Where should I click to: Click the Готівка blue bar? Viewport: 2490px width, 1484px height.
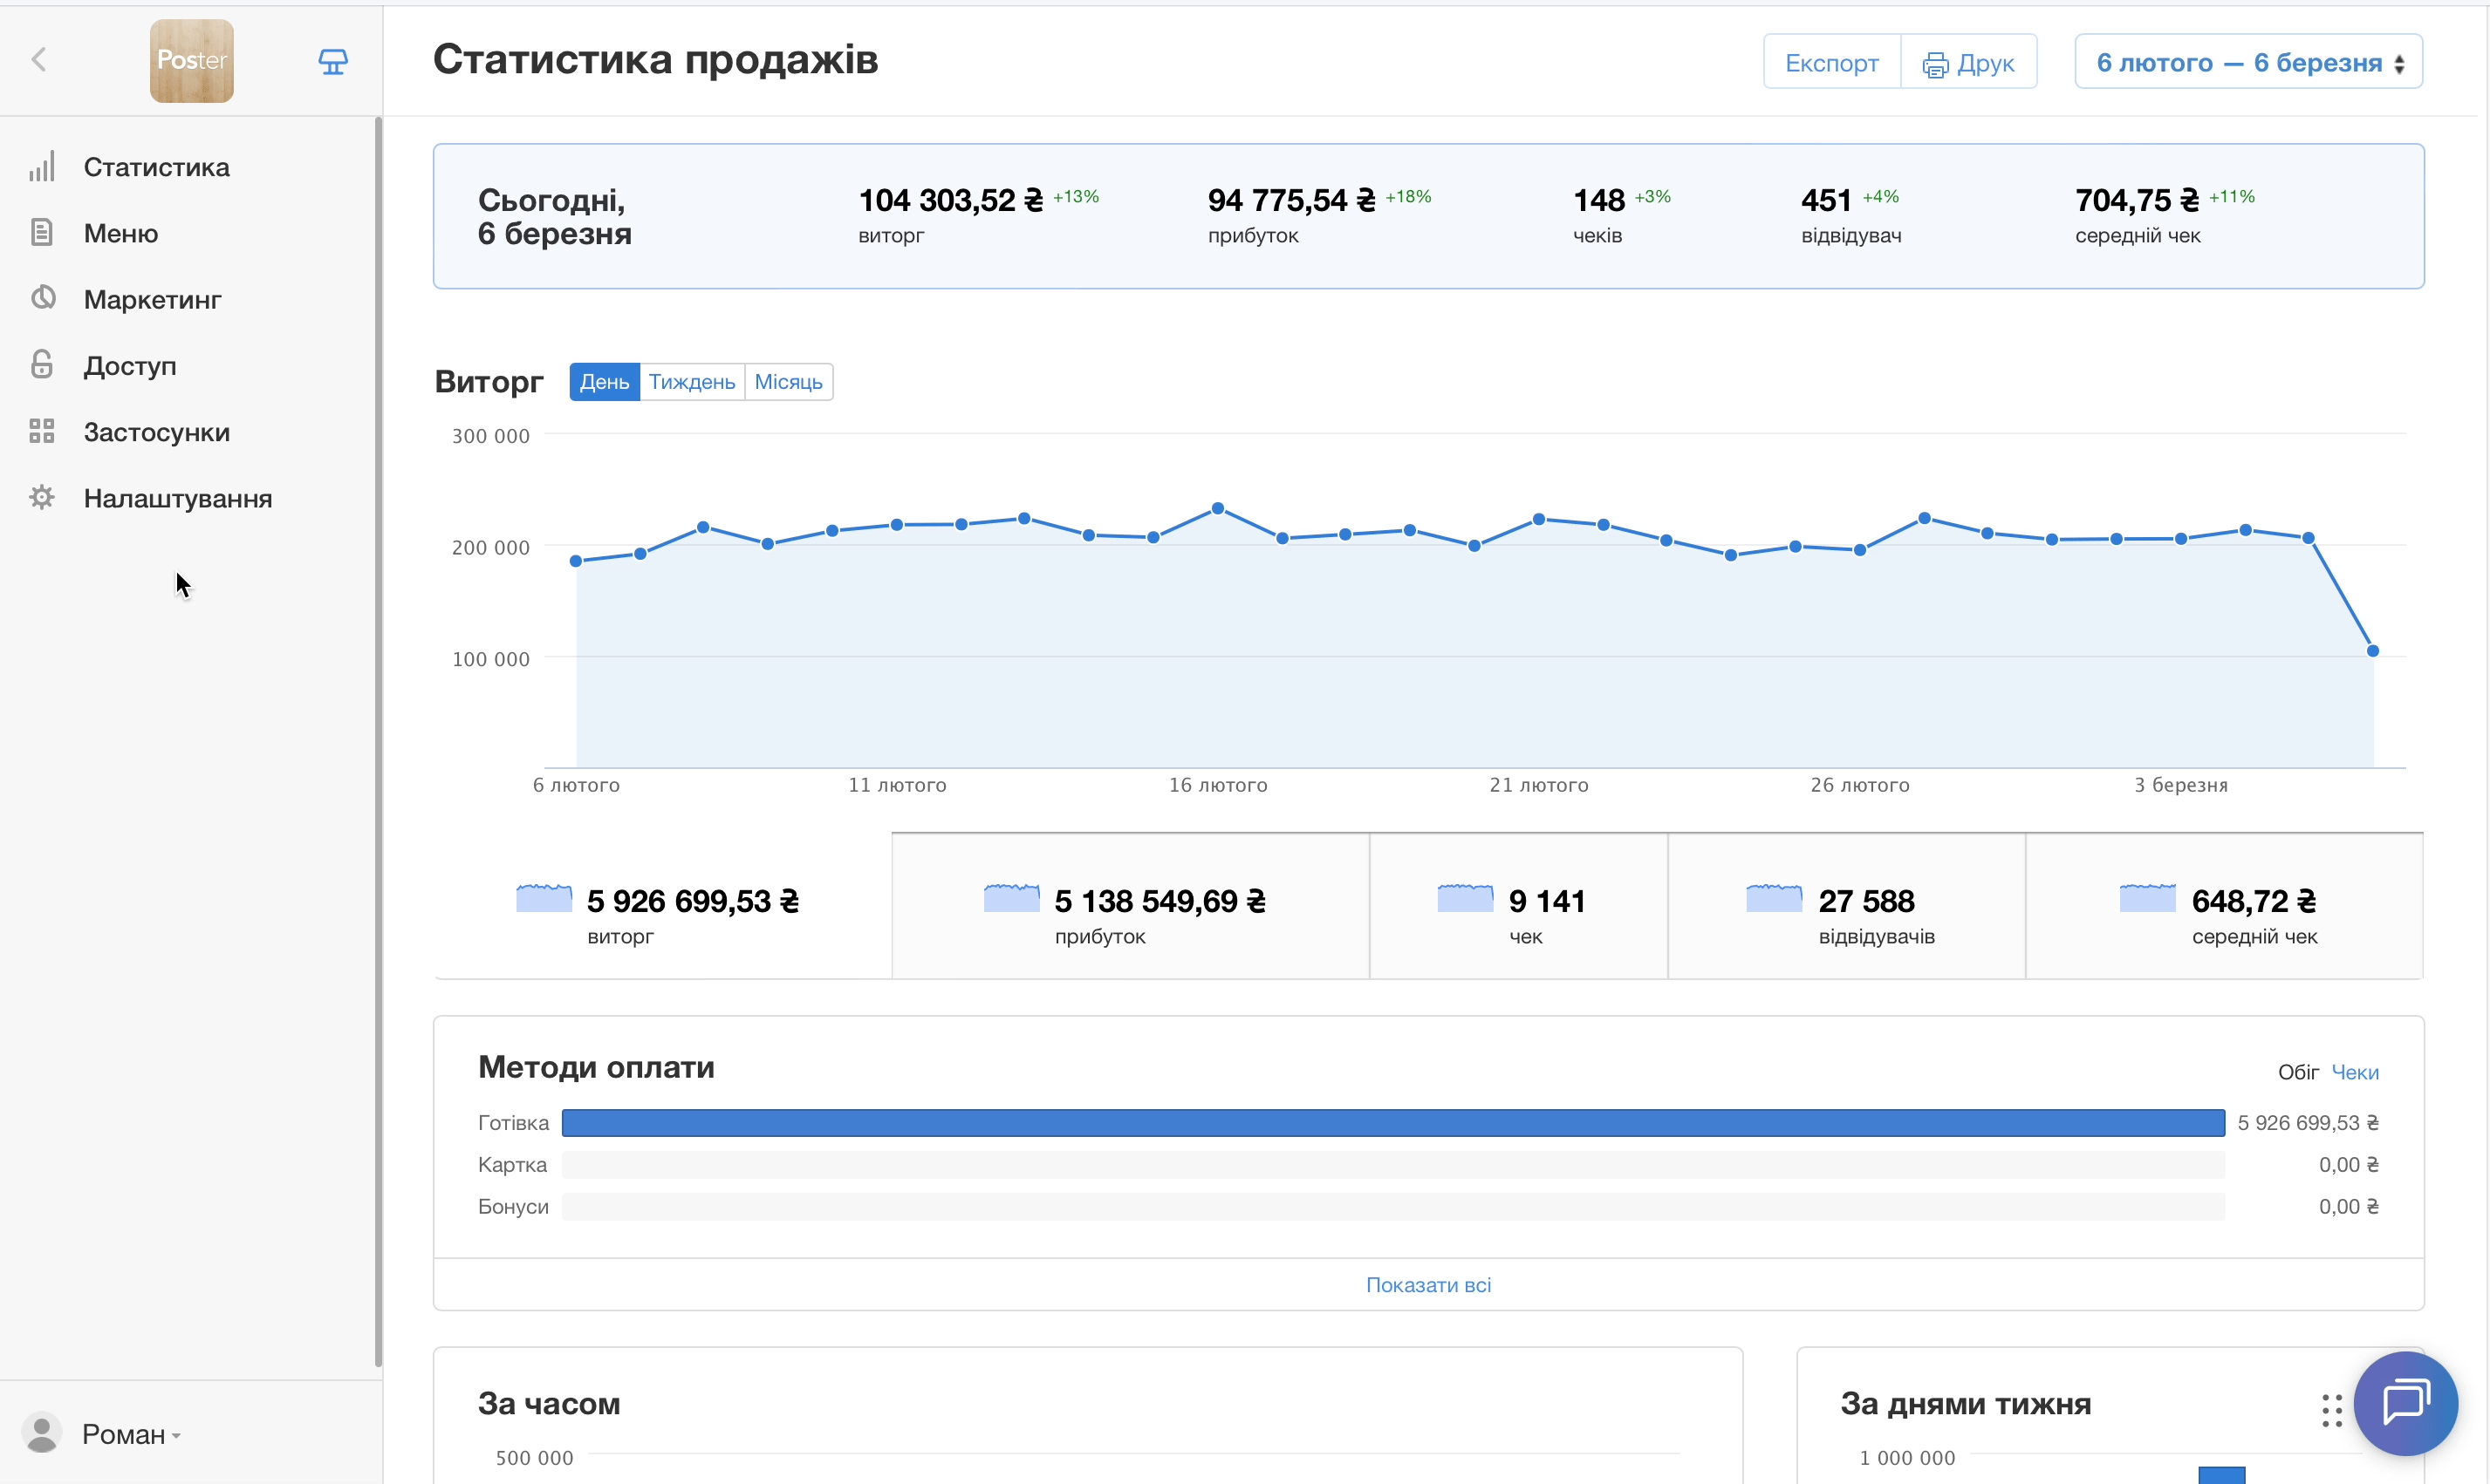pos(1392,1122)
